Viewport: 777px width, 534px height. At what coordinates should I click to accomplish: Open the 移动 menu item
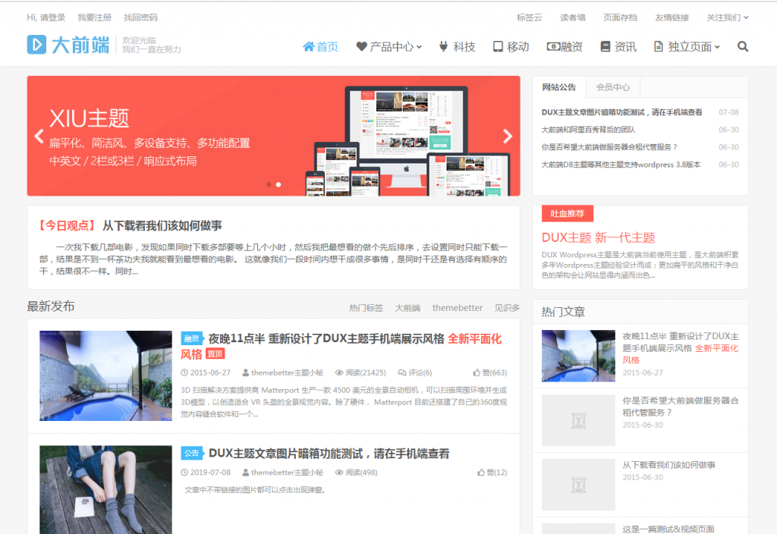coord(511,46)
